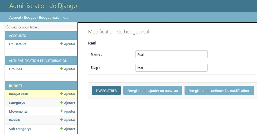The height and width of the screenshot is (134, 257).
Task: Focus the Name text field
Action: coord(171,54)
